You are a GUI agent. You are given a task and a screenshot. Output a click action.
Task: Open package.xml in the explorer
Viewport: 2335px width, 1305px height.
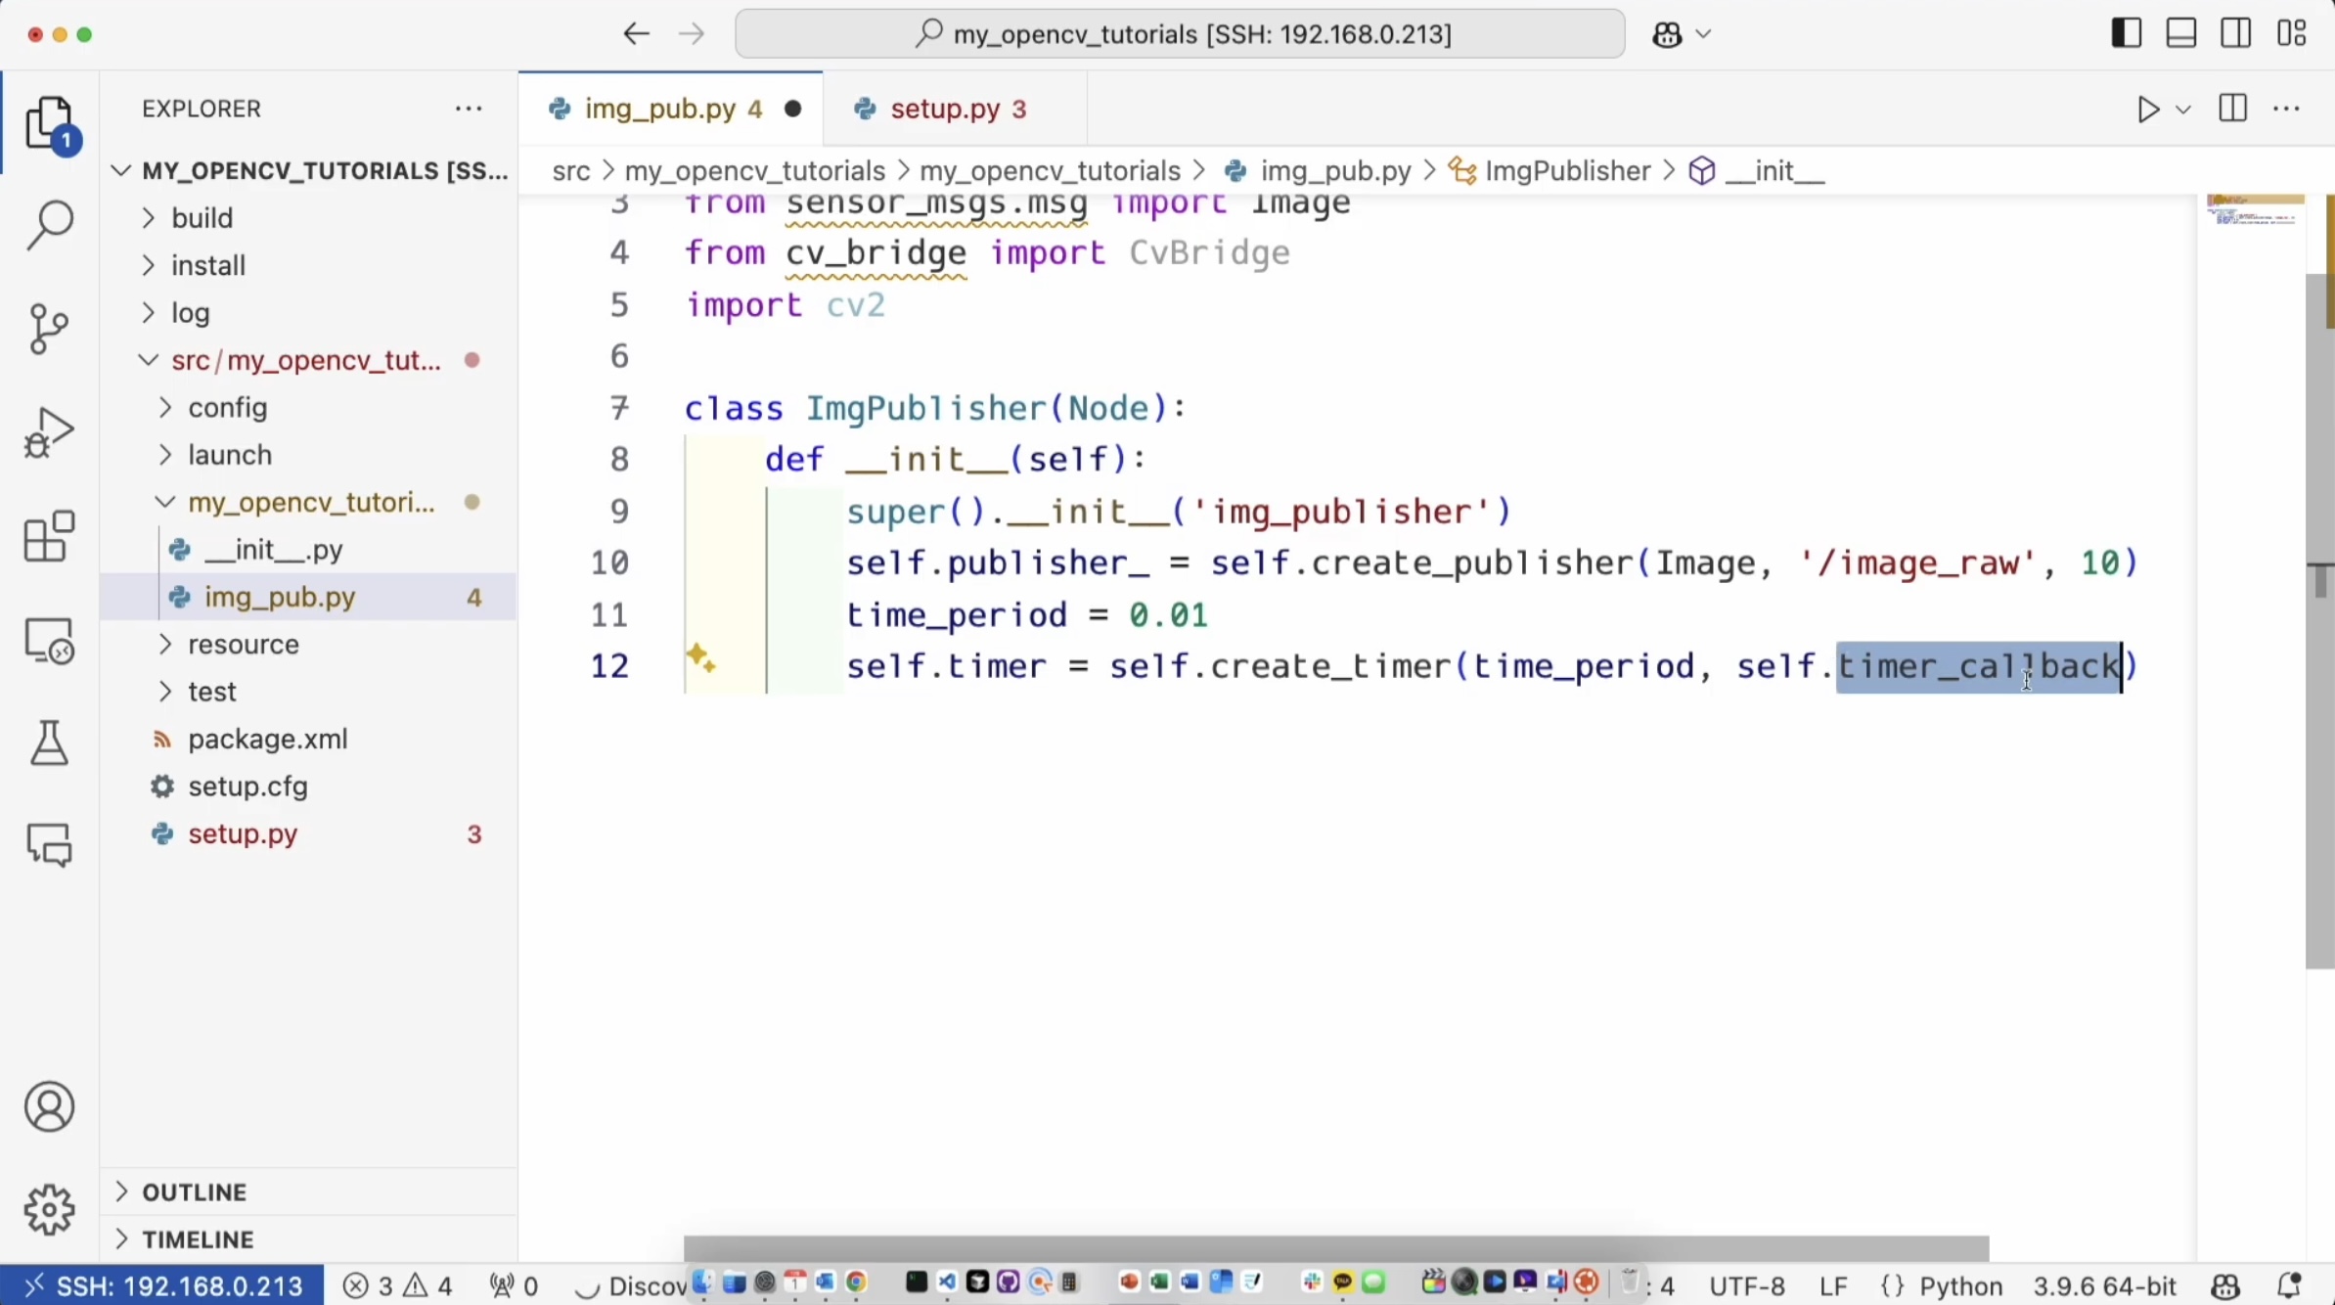(267, 739)
